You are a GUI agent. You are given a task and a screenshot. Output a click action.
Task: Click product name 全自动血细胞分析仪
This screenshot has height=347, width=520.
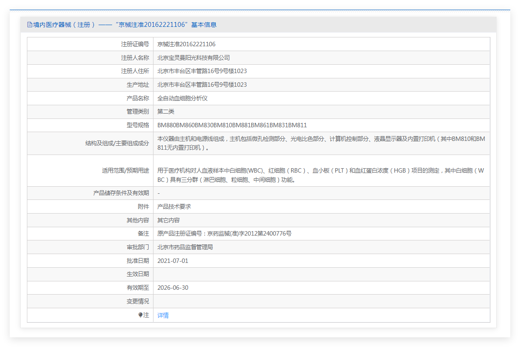coord(183,98)
